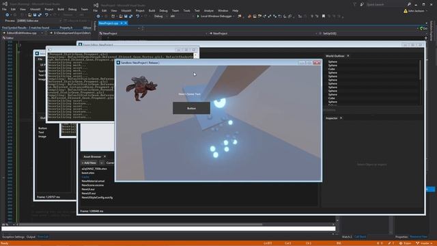437x246 pixels.
Task: Click Save icon in NewProject Visual Studio toolbar
Action: (x=126, y=16)
